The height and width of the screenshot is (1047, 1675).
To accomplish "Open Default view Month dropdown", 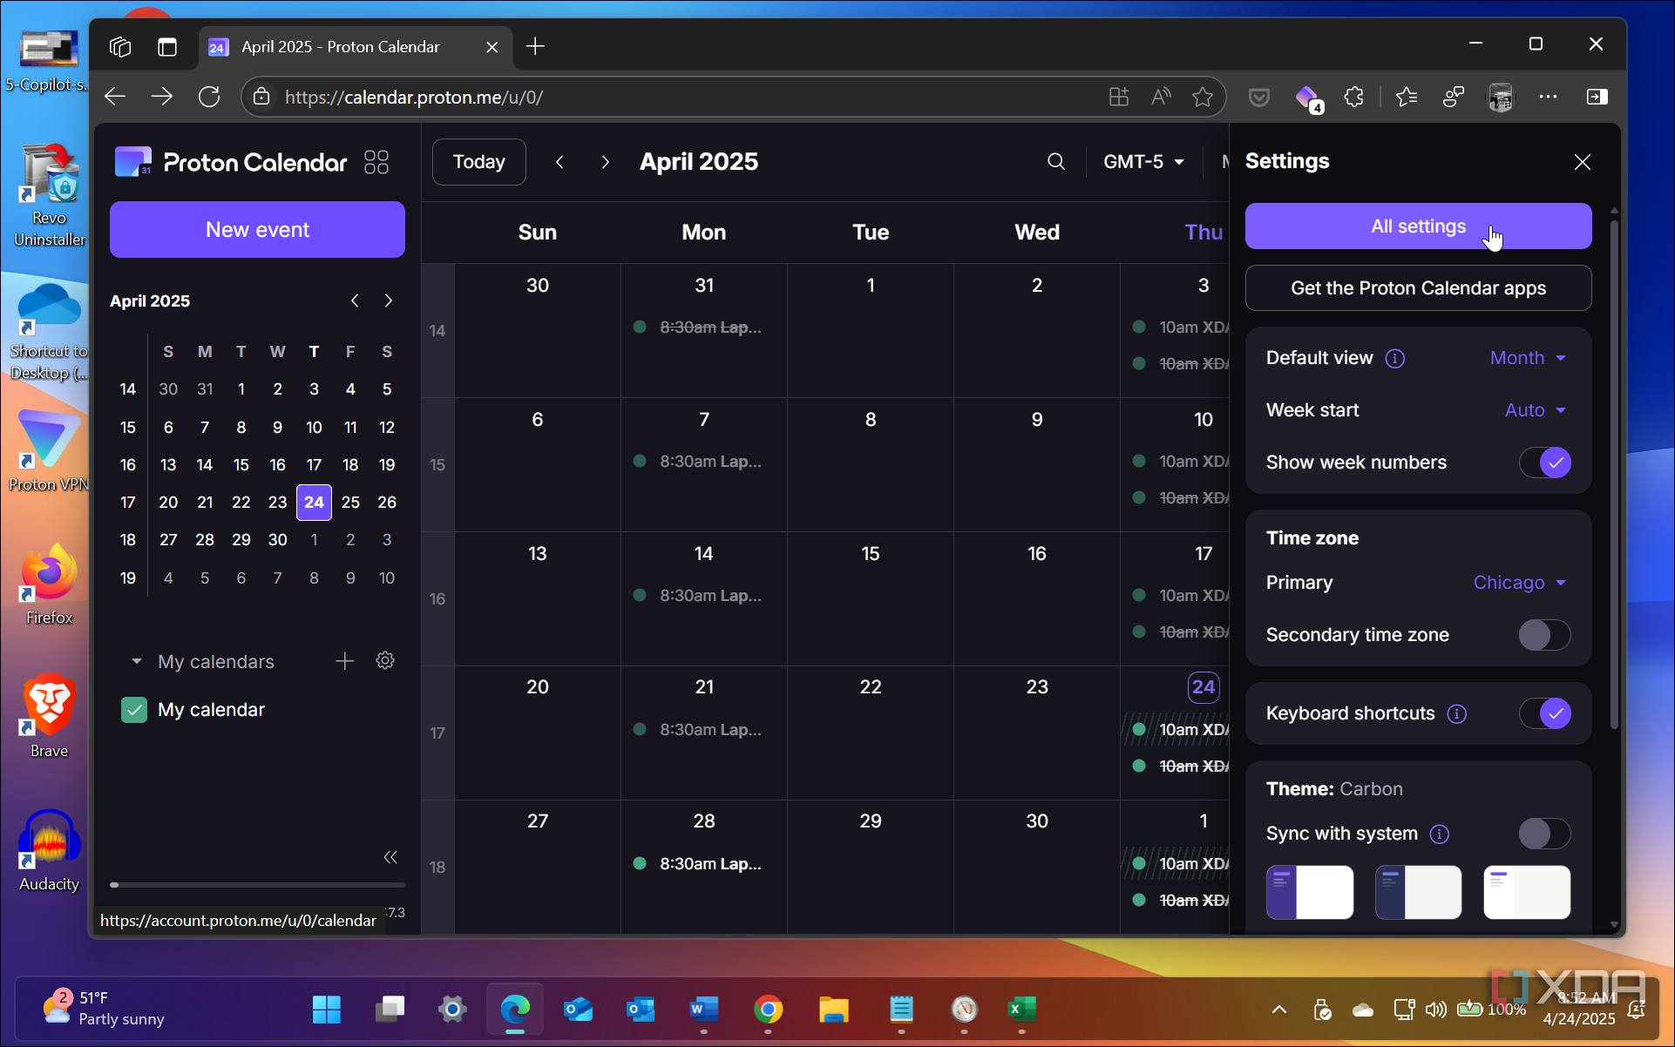I will [x=1529, y=358].
